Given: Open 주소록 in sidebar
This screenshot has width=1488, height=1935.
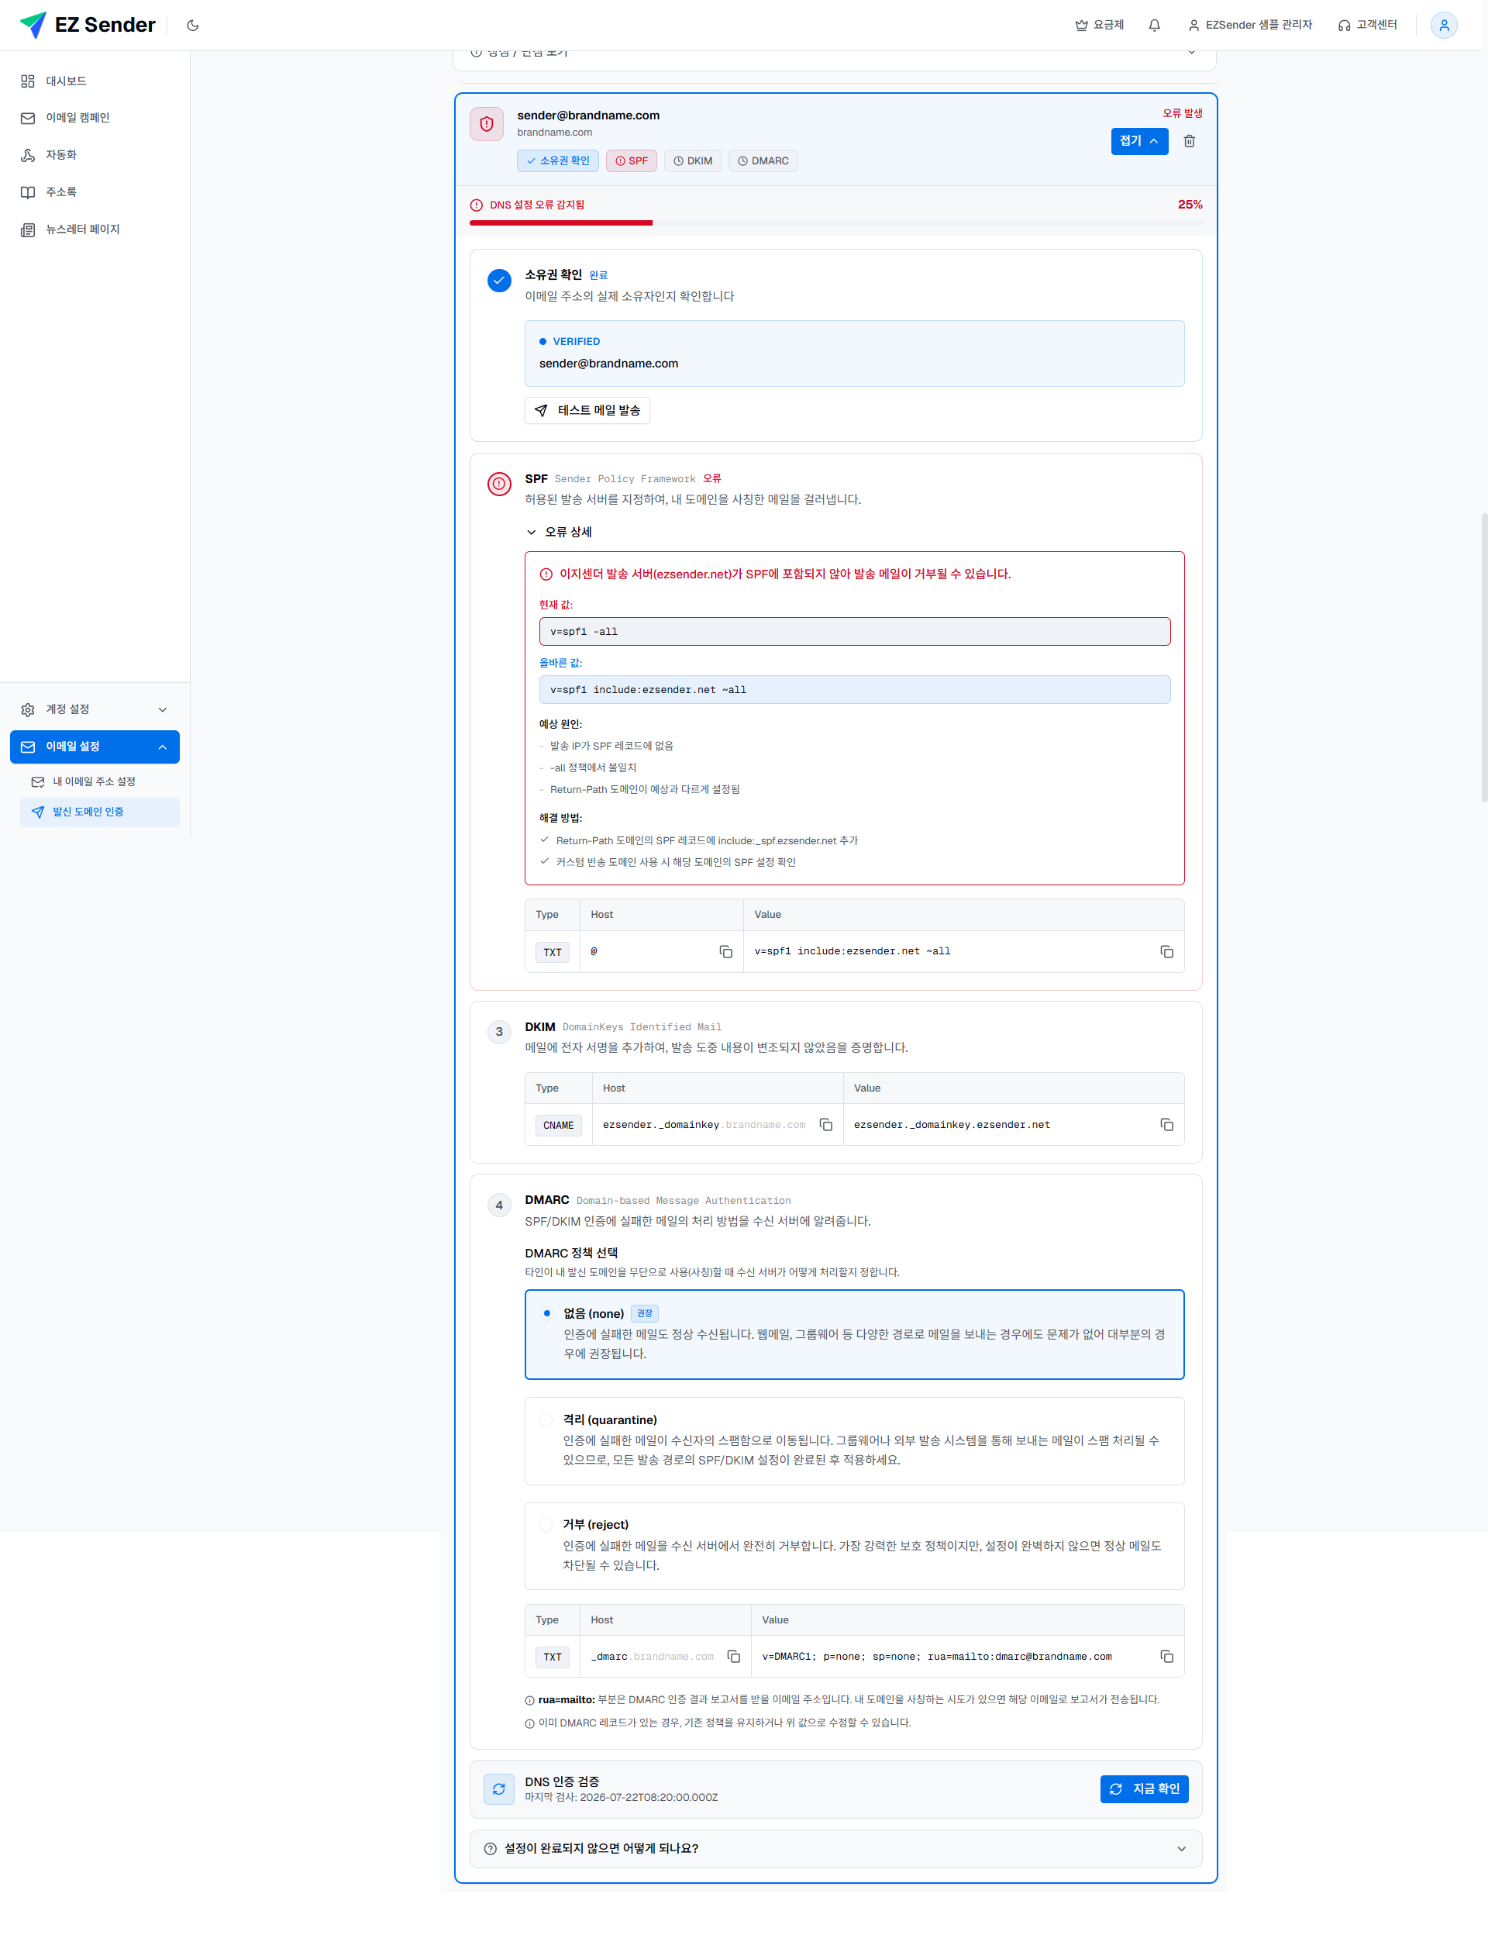Looking at the screenshot, I should [x=95, y=192].
